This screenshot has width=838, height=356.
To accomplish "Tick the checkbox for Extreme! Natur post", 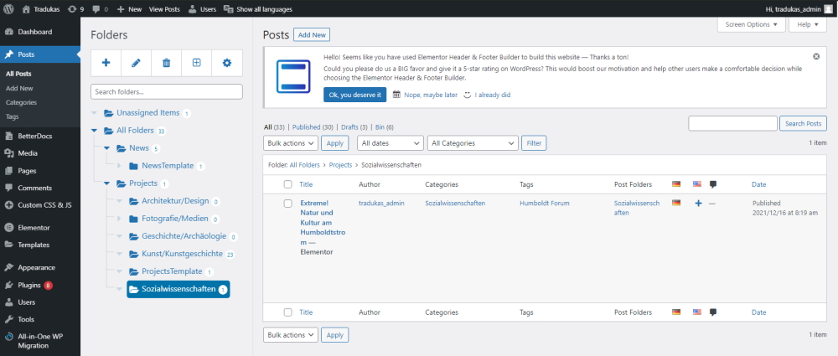I will [x=288, y=204].
